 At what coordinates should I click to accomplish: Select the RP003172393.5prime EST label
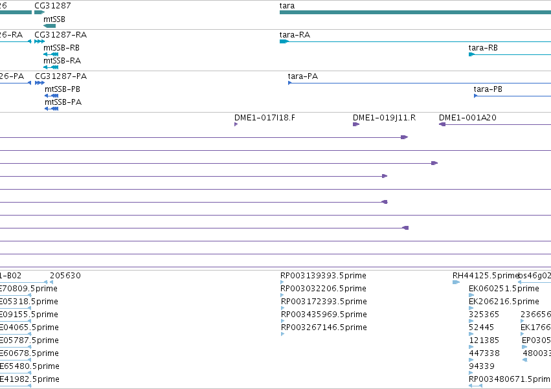324,302
